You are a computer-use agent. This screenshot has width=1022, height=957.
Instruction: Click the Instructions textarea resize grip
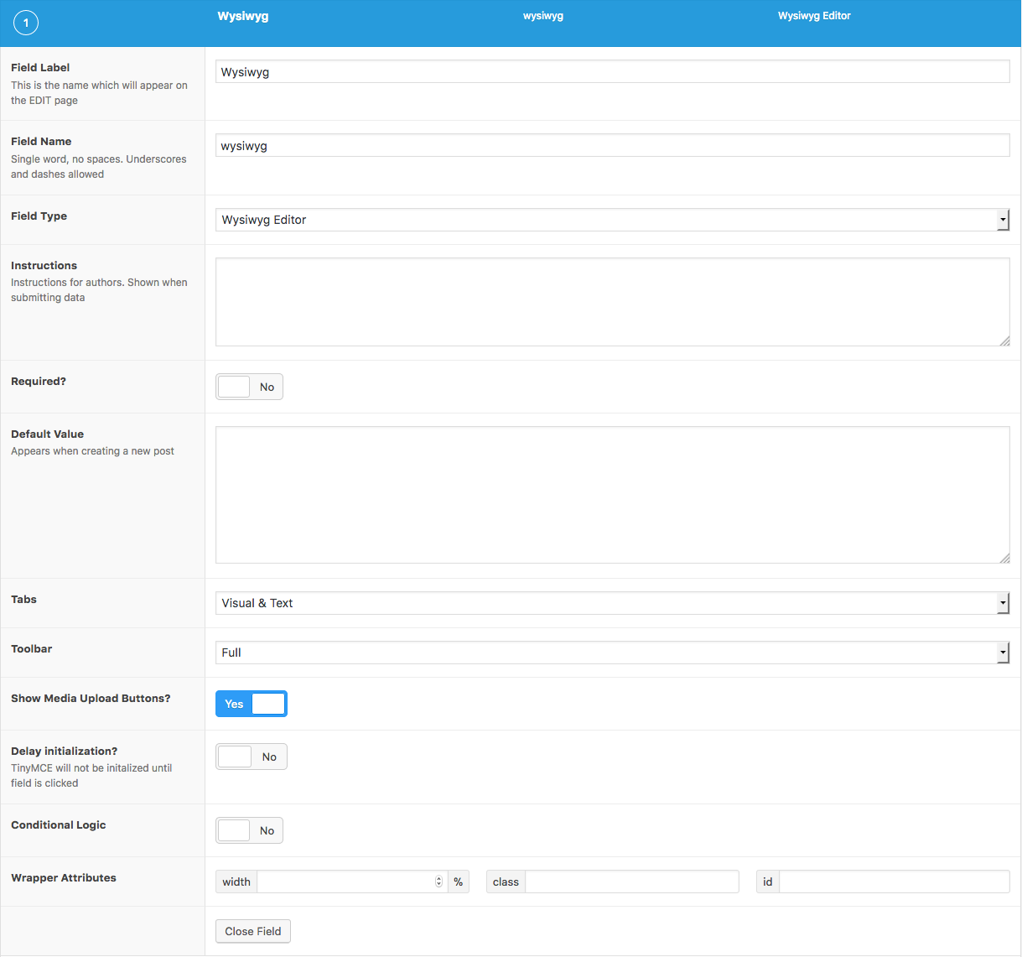1004,340
